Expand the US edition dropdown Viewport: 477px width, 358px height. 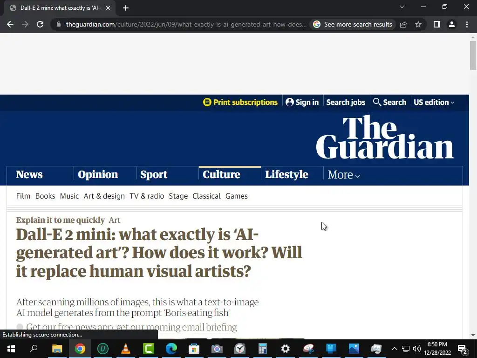pos(434,102)
